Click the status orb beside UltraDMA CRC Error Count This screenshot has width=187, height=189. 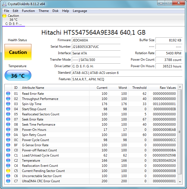8,181
